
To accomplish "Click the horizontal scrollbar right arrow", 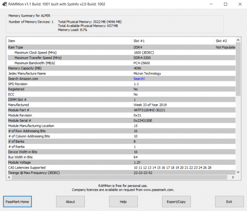I will click(x=233, y=177).
